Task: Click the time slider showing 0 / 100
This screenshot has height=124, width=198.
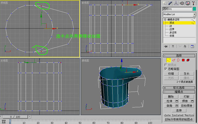Action: [x=15, y=117]
